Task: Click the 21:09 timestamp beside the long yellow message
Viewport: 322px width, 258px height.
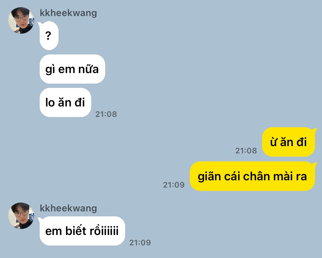Action: [x=174, y=185]
